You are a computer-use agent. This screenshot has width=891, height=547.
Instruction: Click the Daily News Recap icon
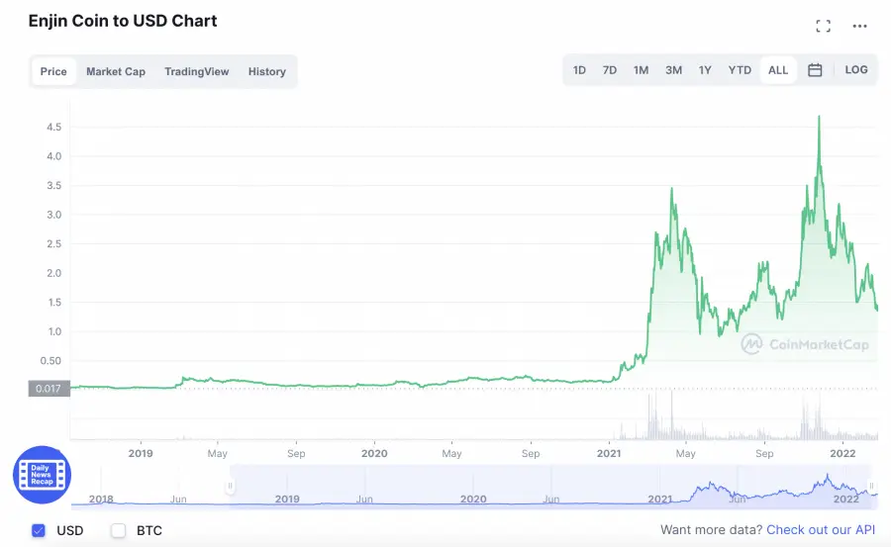tap(42, 476)
